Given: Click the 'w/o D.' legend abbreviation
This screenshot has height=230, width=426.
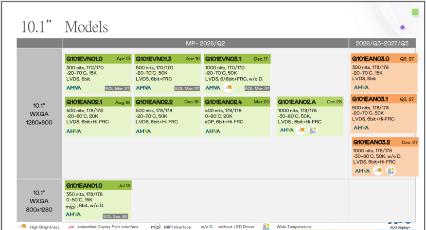Looking at the screenshot, I should pyautogui.click(x=207, y=227).
